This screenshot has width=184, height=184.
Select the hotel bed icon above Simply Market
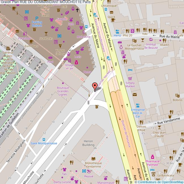130,70
